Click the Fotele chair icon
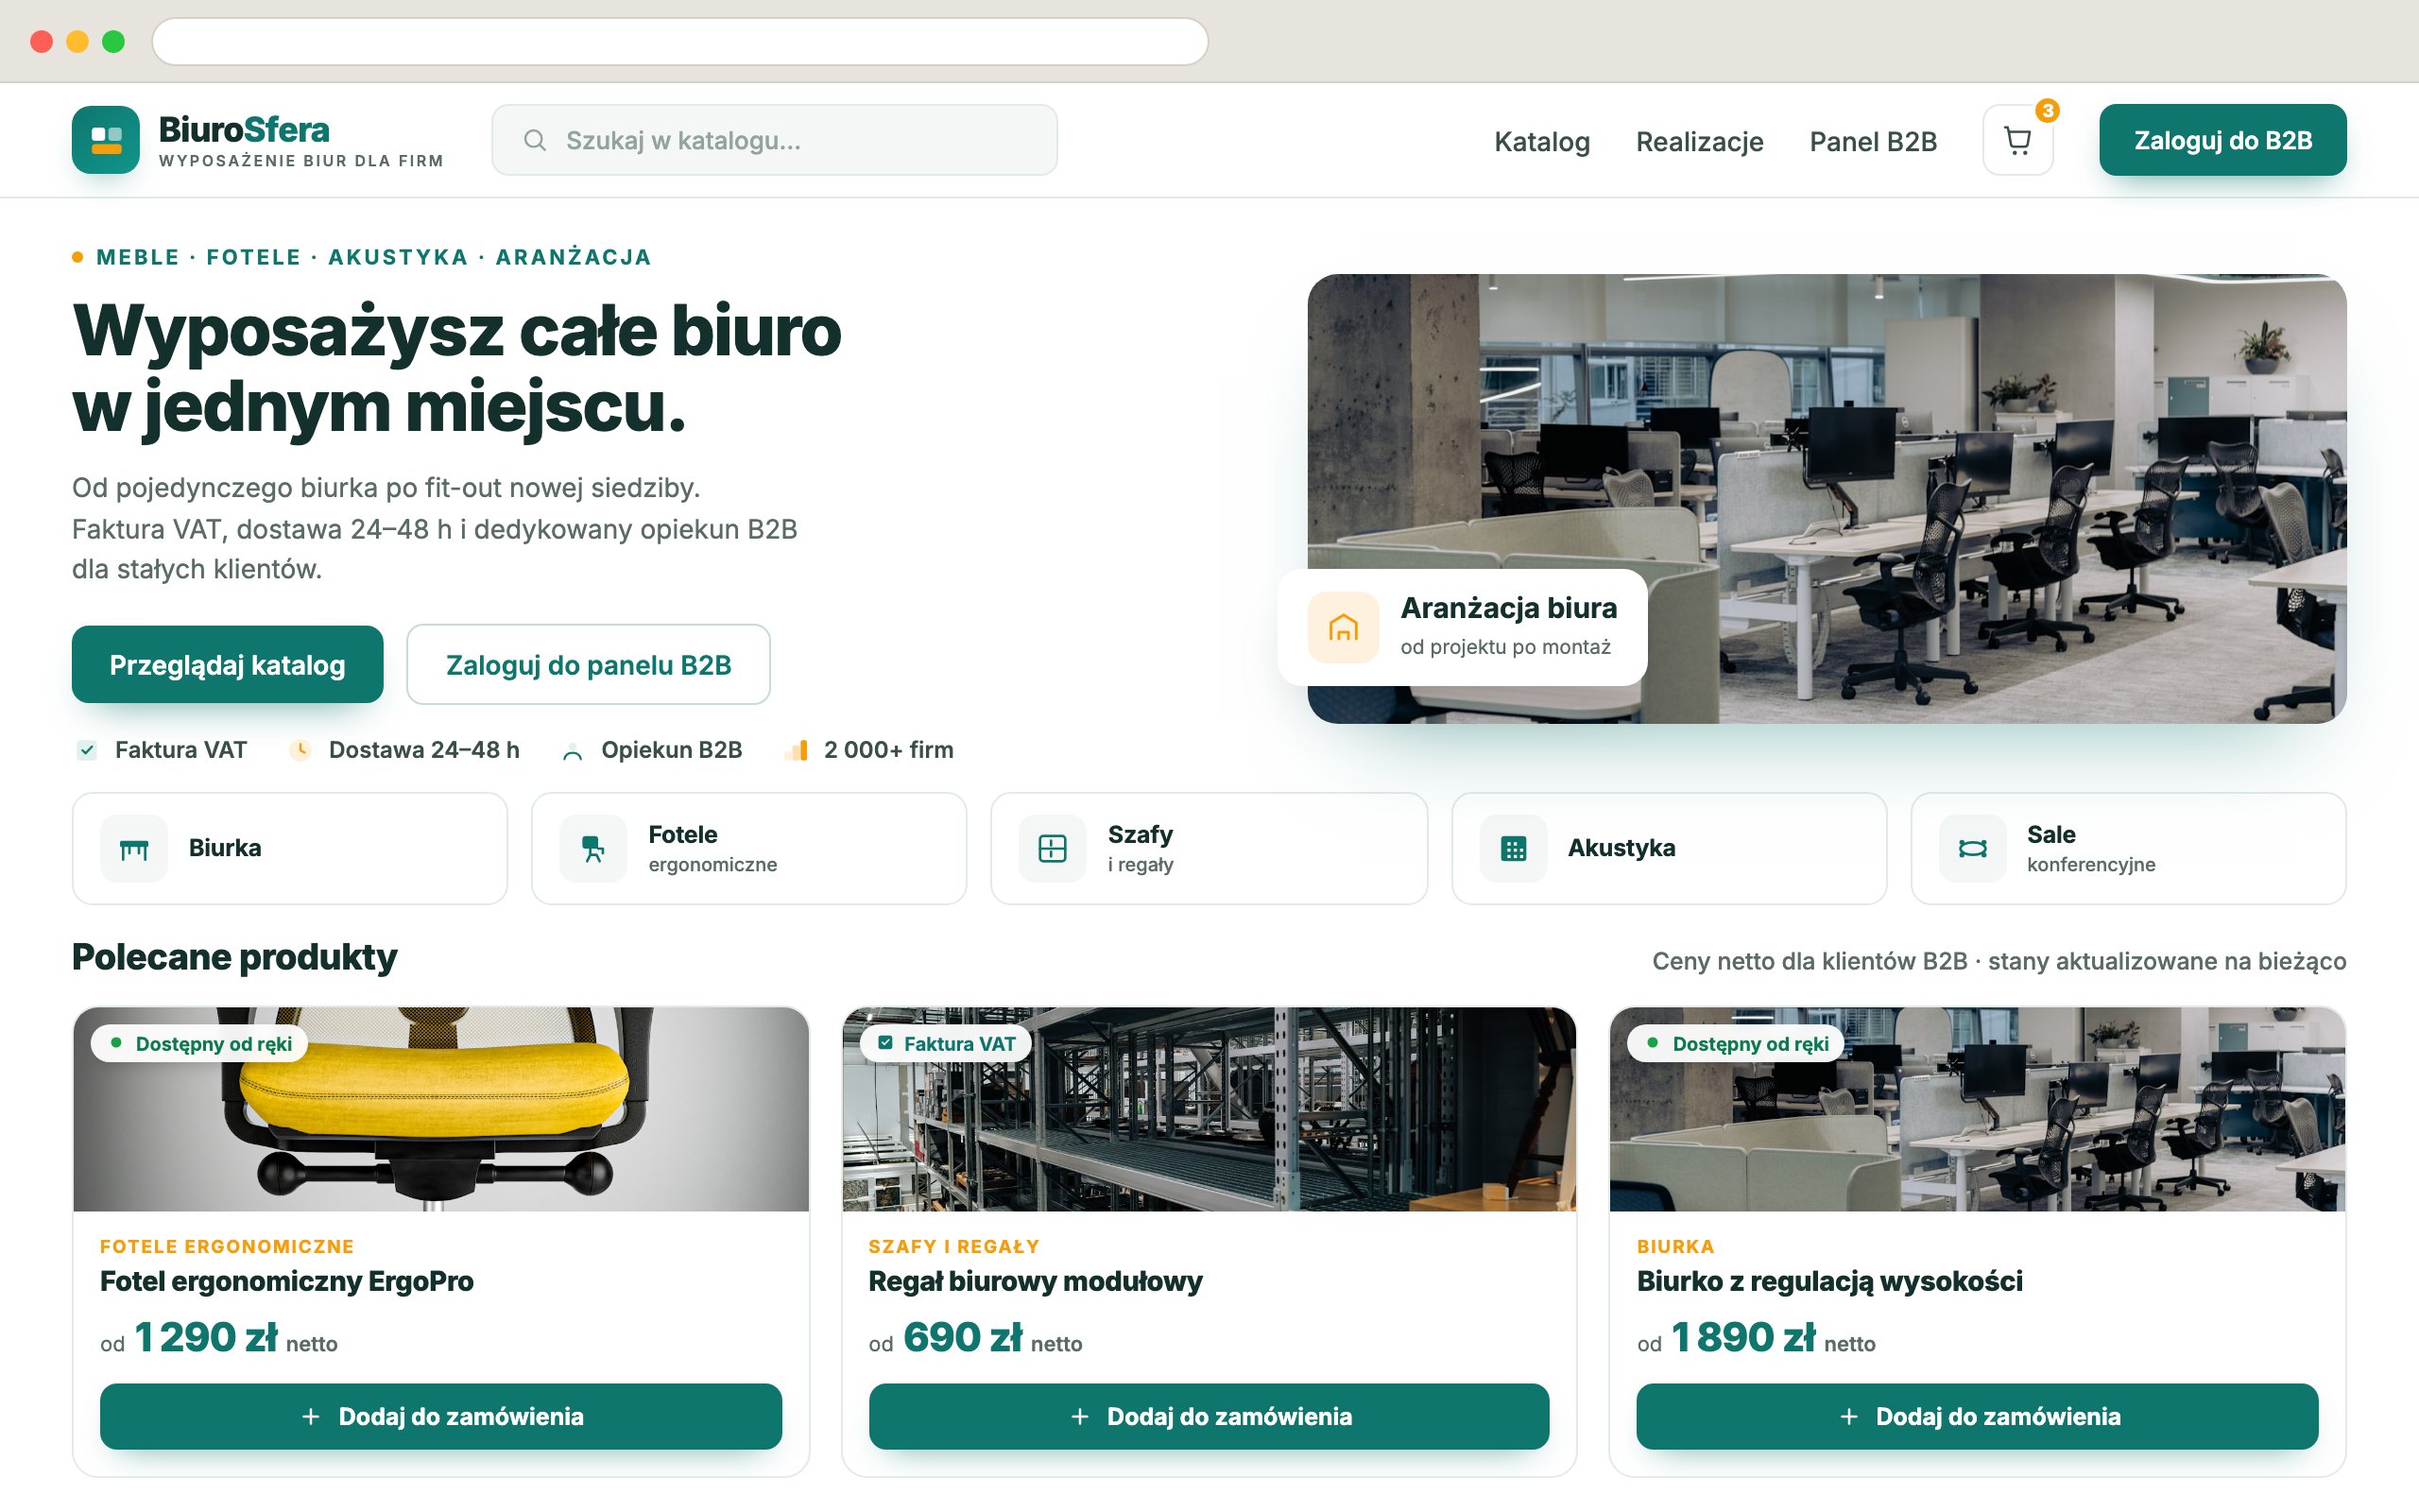 (x=592, y=849)
